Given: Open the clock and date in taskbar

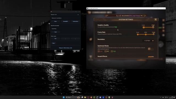Looking at the screenshot, I should click(x=171, y=97).
